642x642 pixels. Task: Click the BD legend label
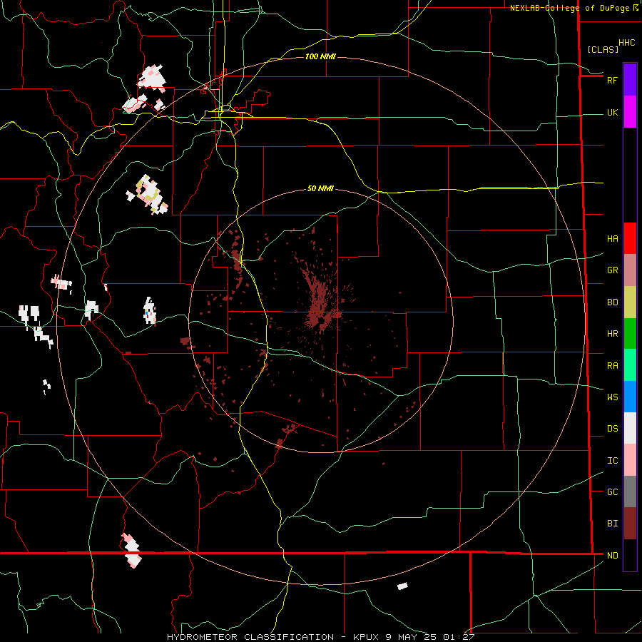[x=612, y=302]
